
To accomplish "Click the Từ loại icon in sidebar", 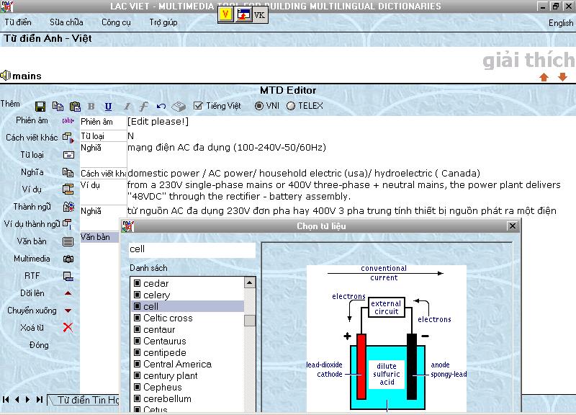I will [x=68, y=155].
